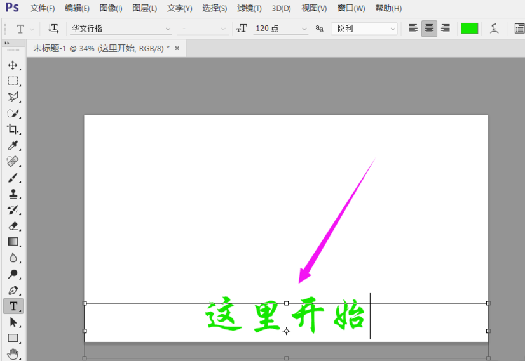Image resolution: width=525 pixels, height=361 pixels.
Task: Click the green text 这里开始 on canvas
Action: (x=285, y=315)
